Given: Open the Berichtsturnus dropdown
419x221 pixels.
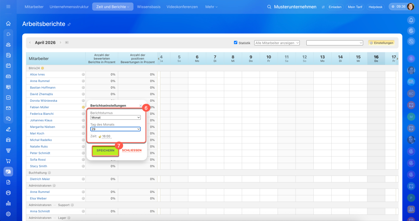Looking at the screenshot, I should coord(116,118).
